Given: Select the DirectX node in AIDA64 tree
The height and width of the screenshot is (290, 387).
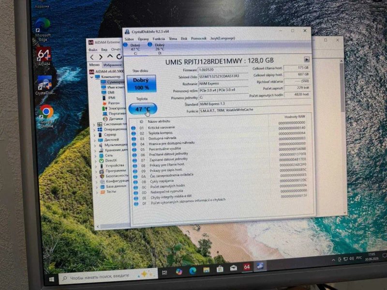Looking at the screenshot, I should (108, 160).
